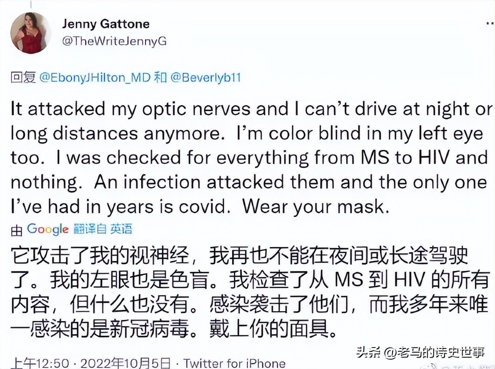Open the Twitter for iPhone source link
495x369 pixels.
point(233,362)
